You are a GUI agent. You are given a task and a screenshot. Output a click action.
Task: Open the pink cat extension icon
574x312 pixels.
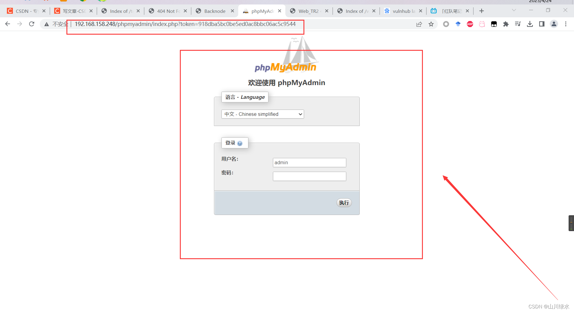click(482, 24)
